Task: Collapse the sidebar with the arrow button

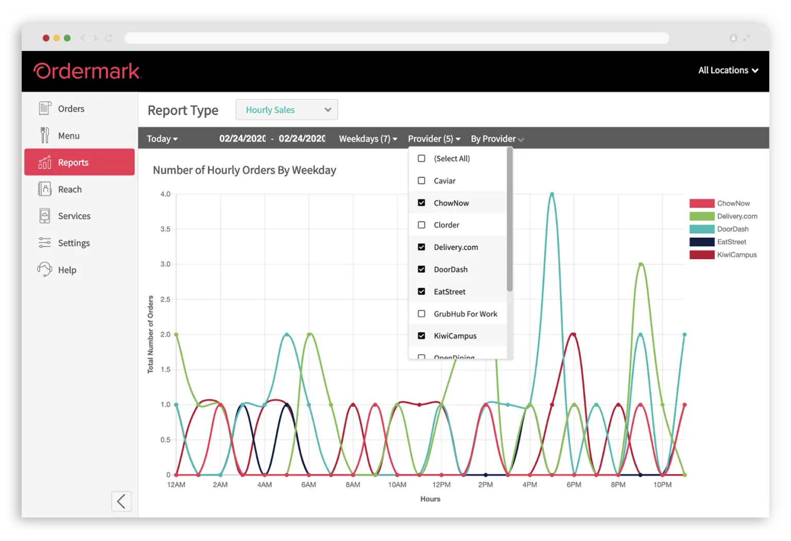Action: pyautogui.click(x=122, y=501)
